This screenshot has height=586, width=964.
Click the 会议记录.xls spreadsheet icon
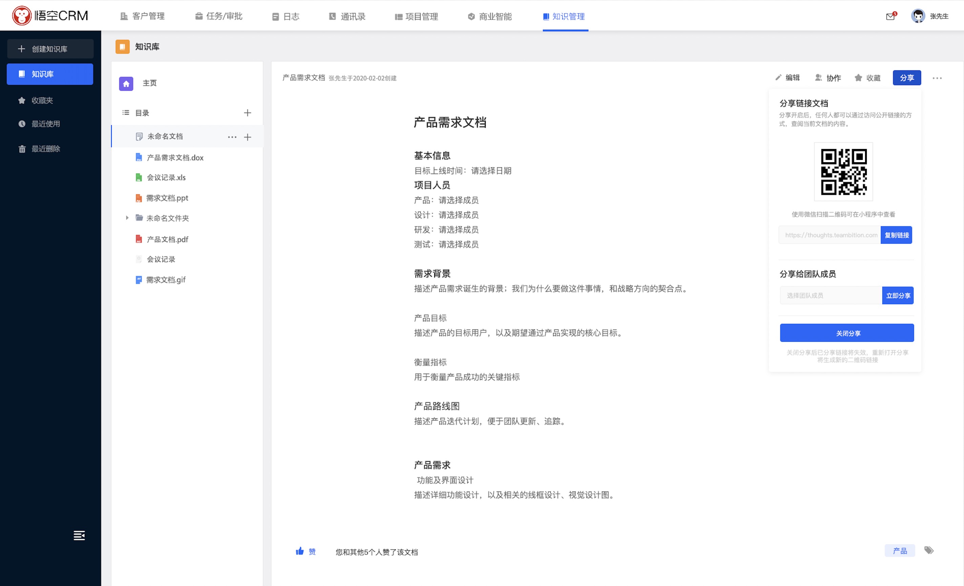139,177
